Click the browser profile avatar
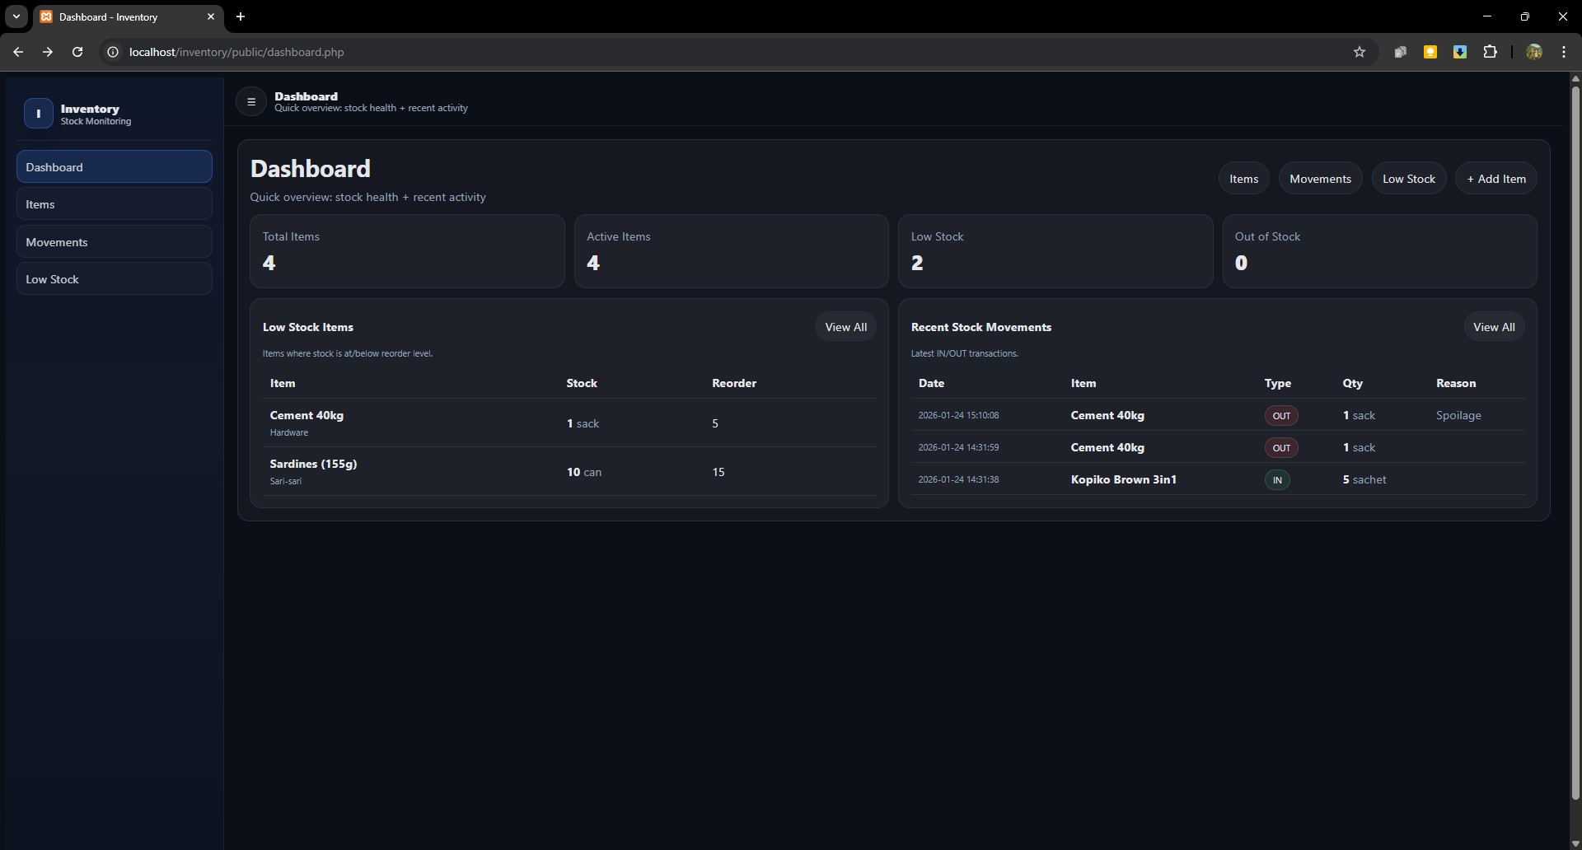Viewport: 1582px width, 850px height. 1534,52
